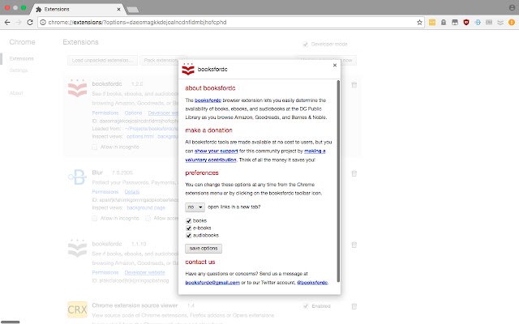Click the CRX source viewer logo
This screenshot has height=324, width=519.
tap(77, 309)
